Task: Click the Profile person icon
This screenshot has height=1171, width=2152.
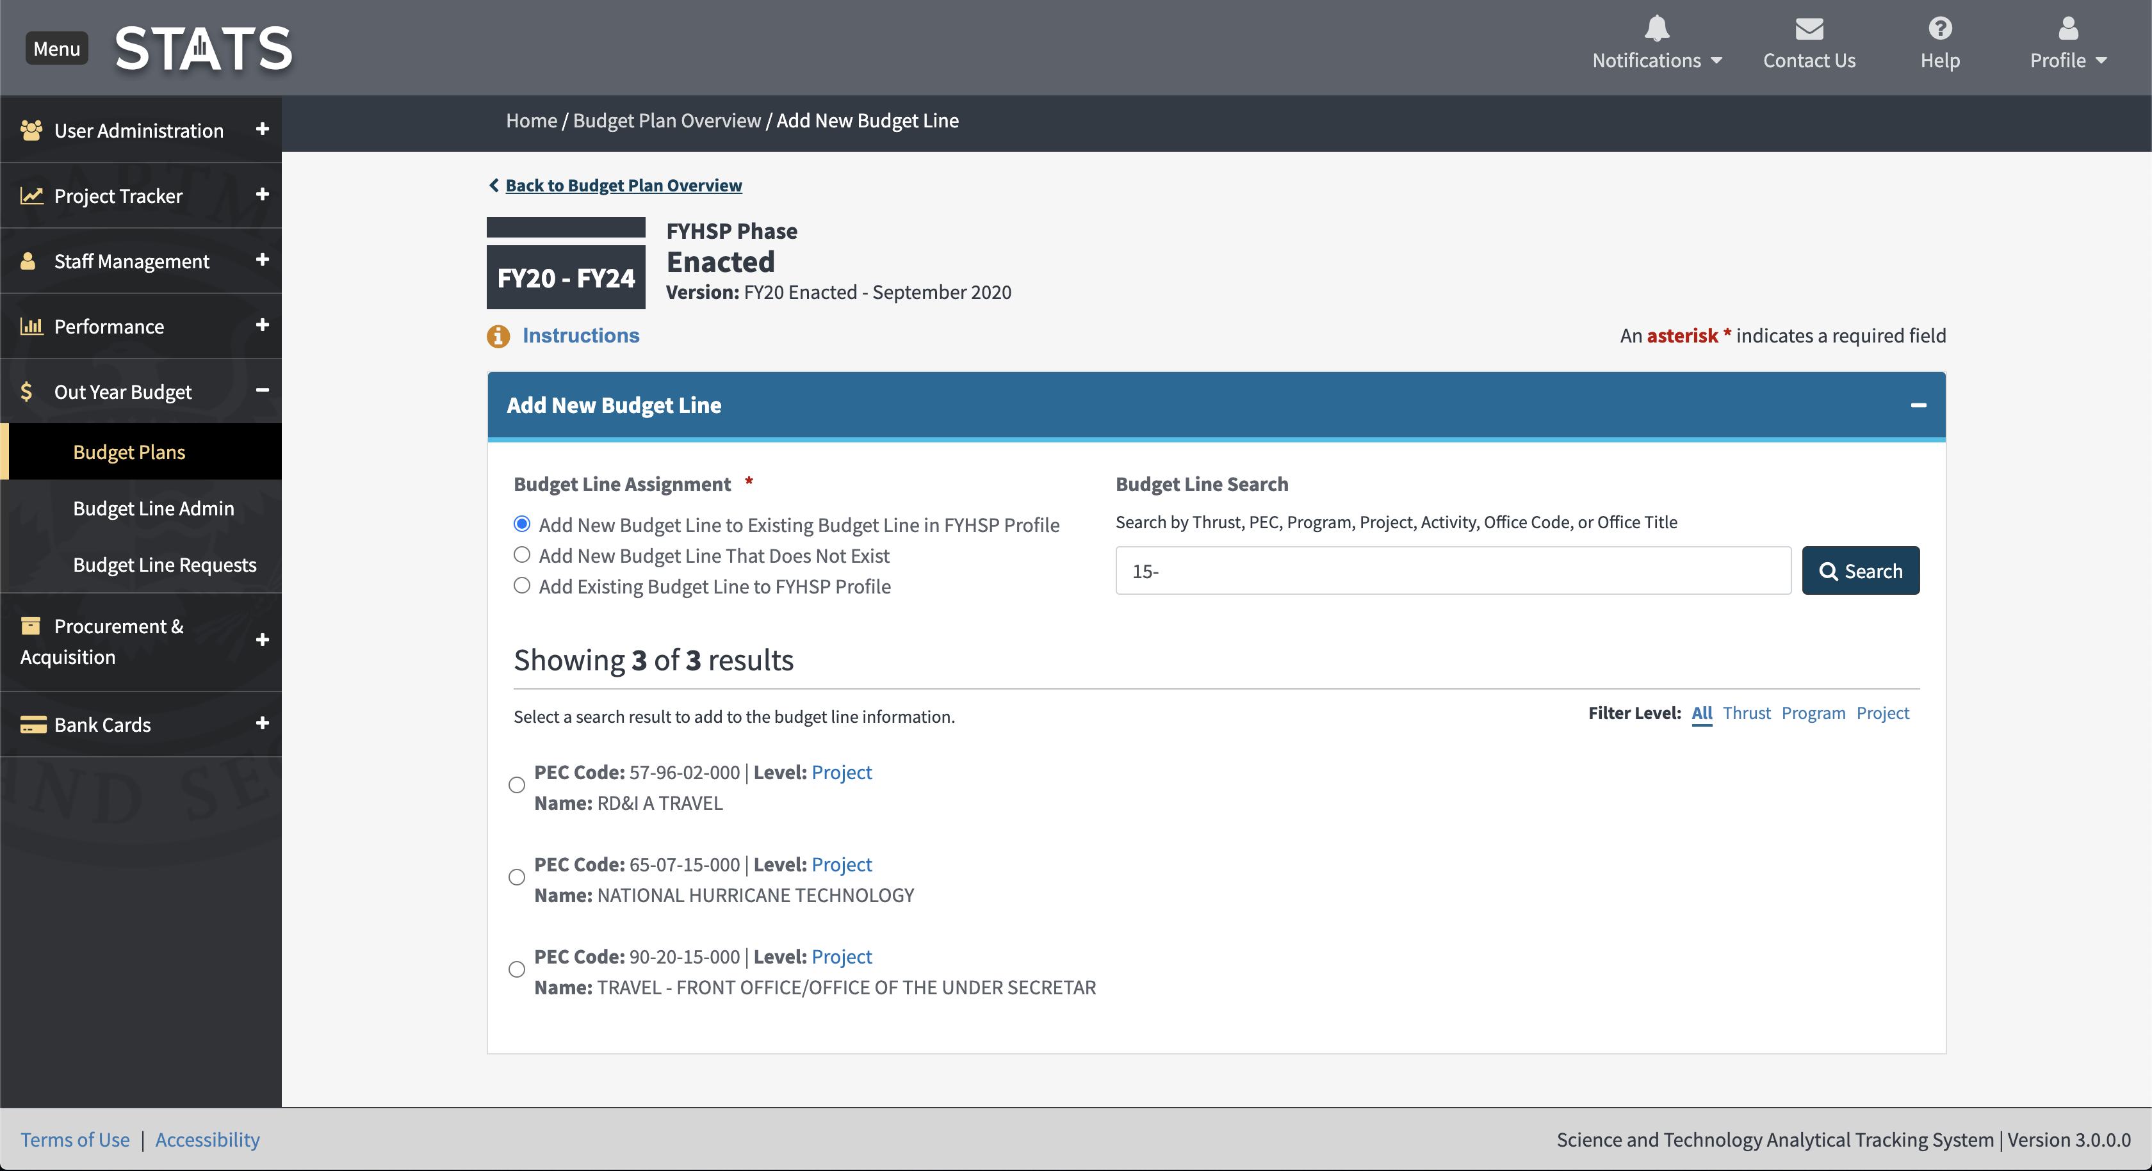Action: (2067, 29)
